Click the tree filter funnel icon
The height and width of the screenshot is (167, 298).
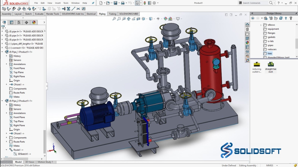(3, 27)
